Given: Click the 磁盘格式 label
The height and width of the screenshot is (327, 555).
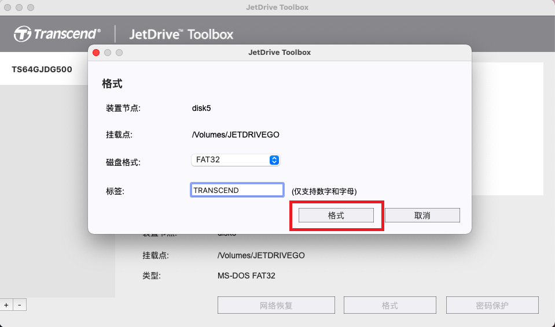Looking at the screenshot, I should pyautogui.click(x=123, y=162).
